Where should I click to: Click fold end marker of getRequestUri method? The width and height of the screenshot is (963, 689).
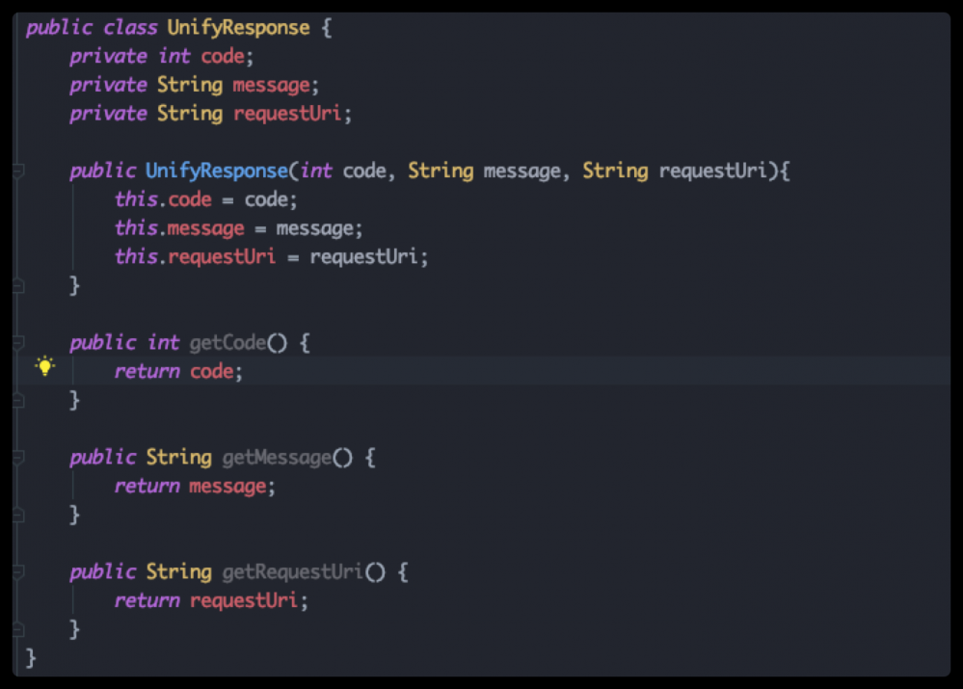click(17, 629)
